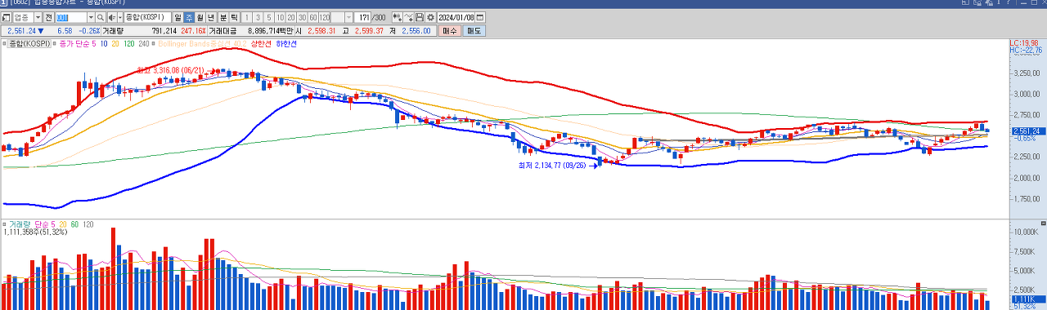Click the chart compare tool icon
1047x310 pixels.
(x=397, y=17)
